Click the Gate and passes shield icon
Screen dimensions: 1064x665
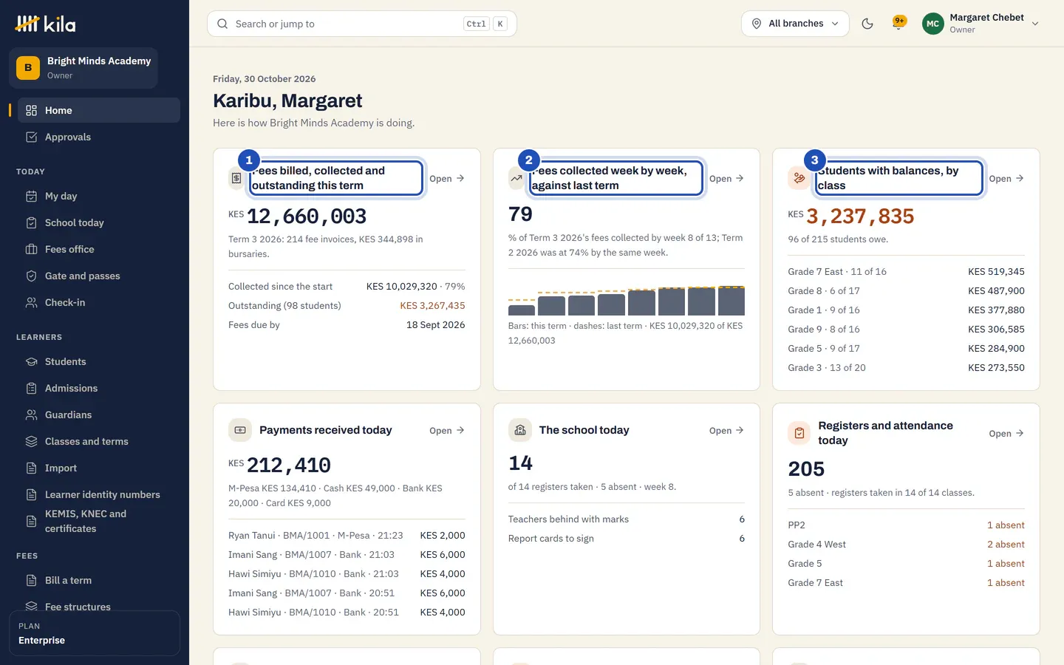point(31,276)
